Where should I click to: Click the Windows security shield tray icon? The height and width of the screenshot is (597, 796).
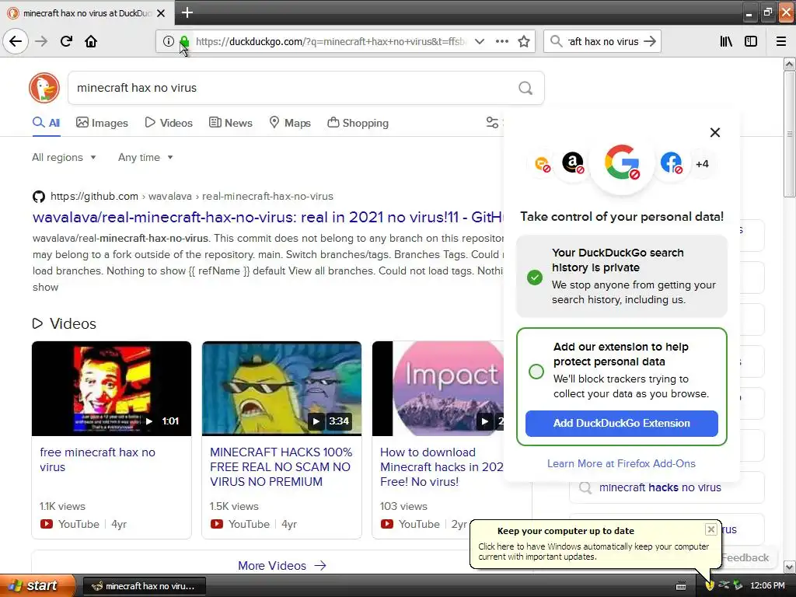[710, 585]
